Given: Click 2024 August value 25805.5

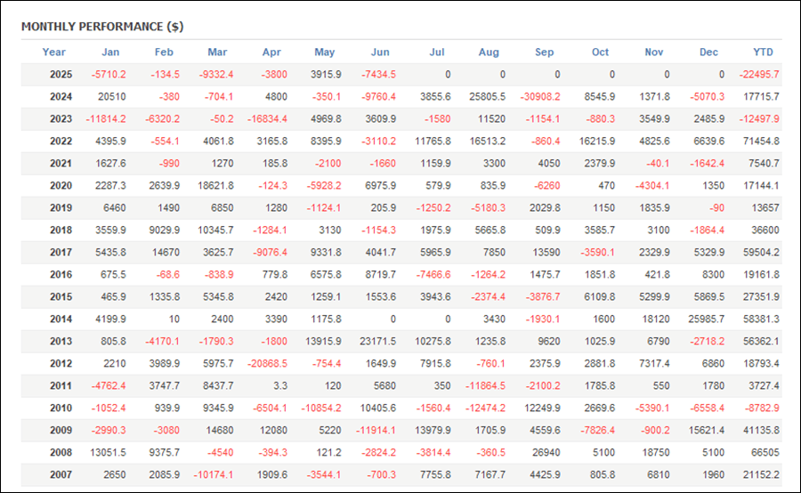Looking at the screenshot, I should [x=488, y=97].
